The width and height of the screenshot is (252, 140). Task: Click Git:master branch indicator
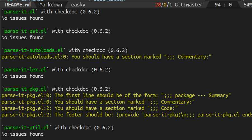(x=189, y=5)
